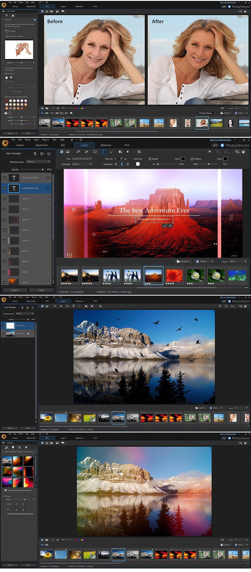Image resolution: width=251 pixels, height=572 pixels.
Task: Click the back arrow beside Overlay title
Action: click(4, 443)
